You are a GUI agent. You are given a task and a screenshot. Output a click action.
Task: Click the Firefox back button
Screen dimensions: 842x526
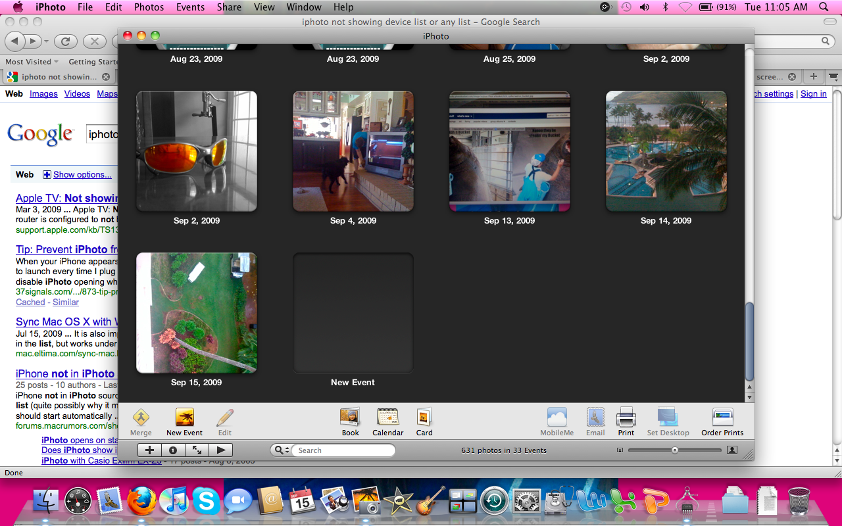(x=16, y=41)
